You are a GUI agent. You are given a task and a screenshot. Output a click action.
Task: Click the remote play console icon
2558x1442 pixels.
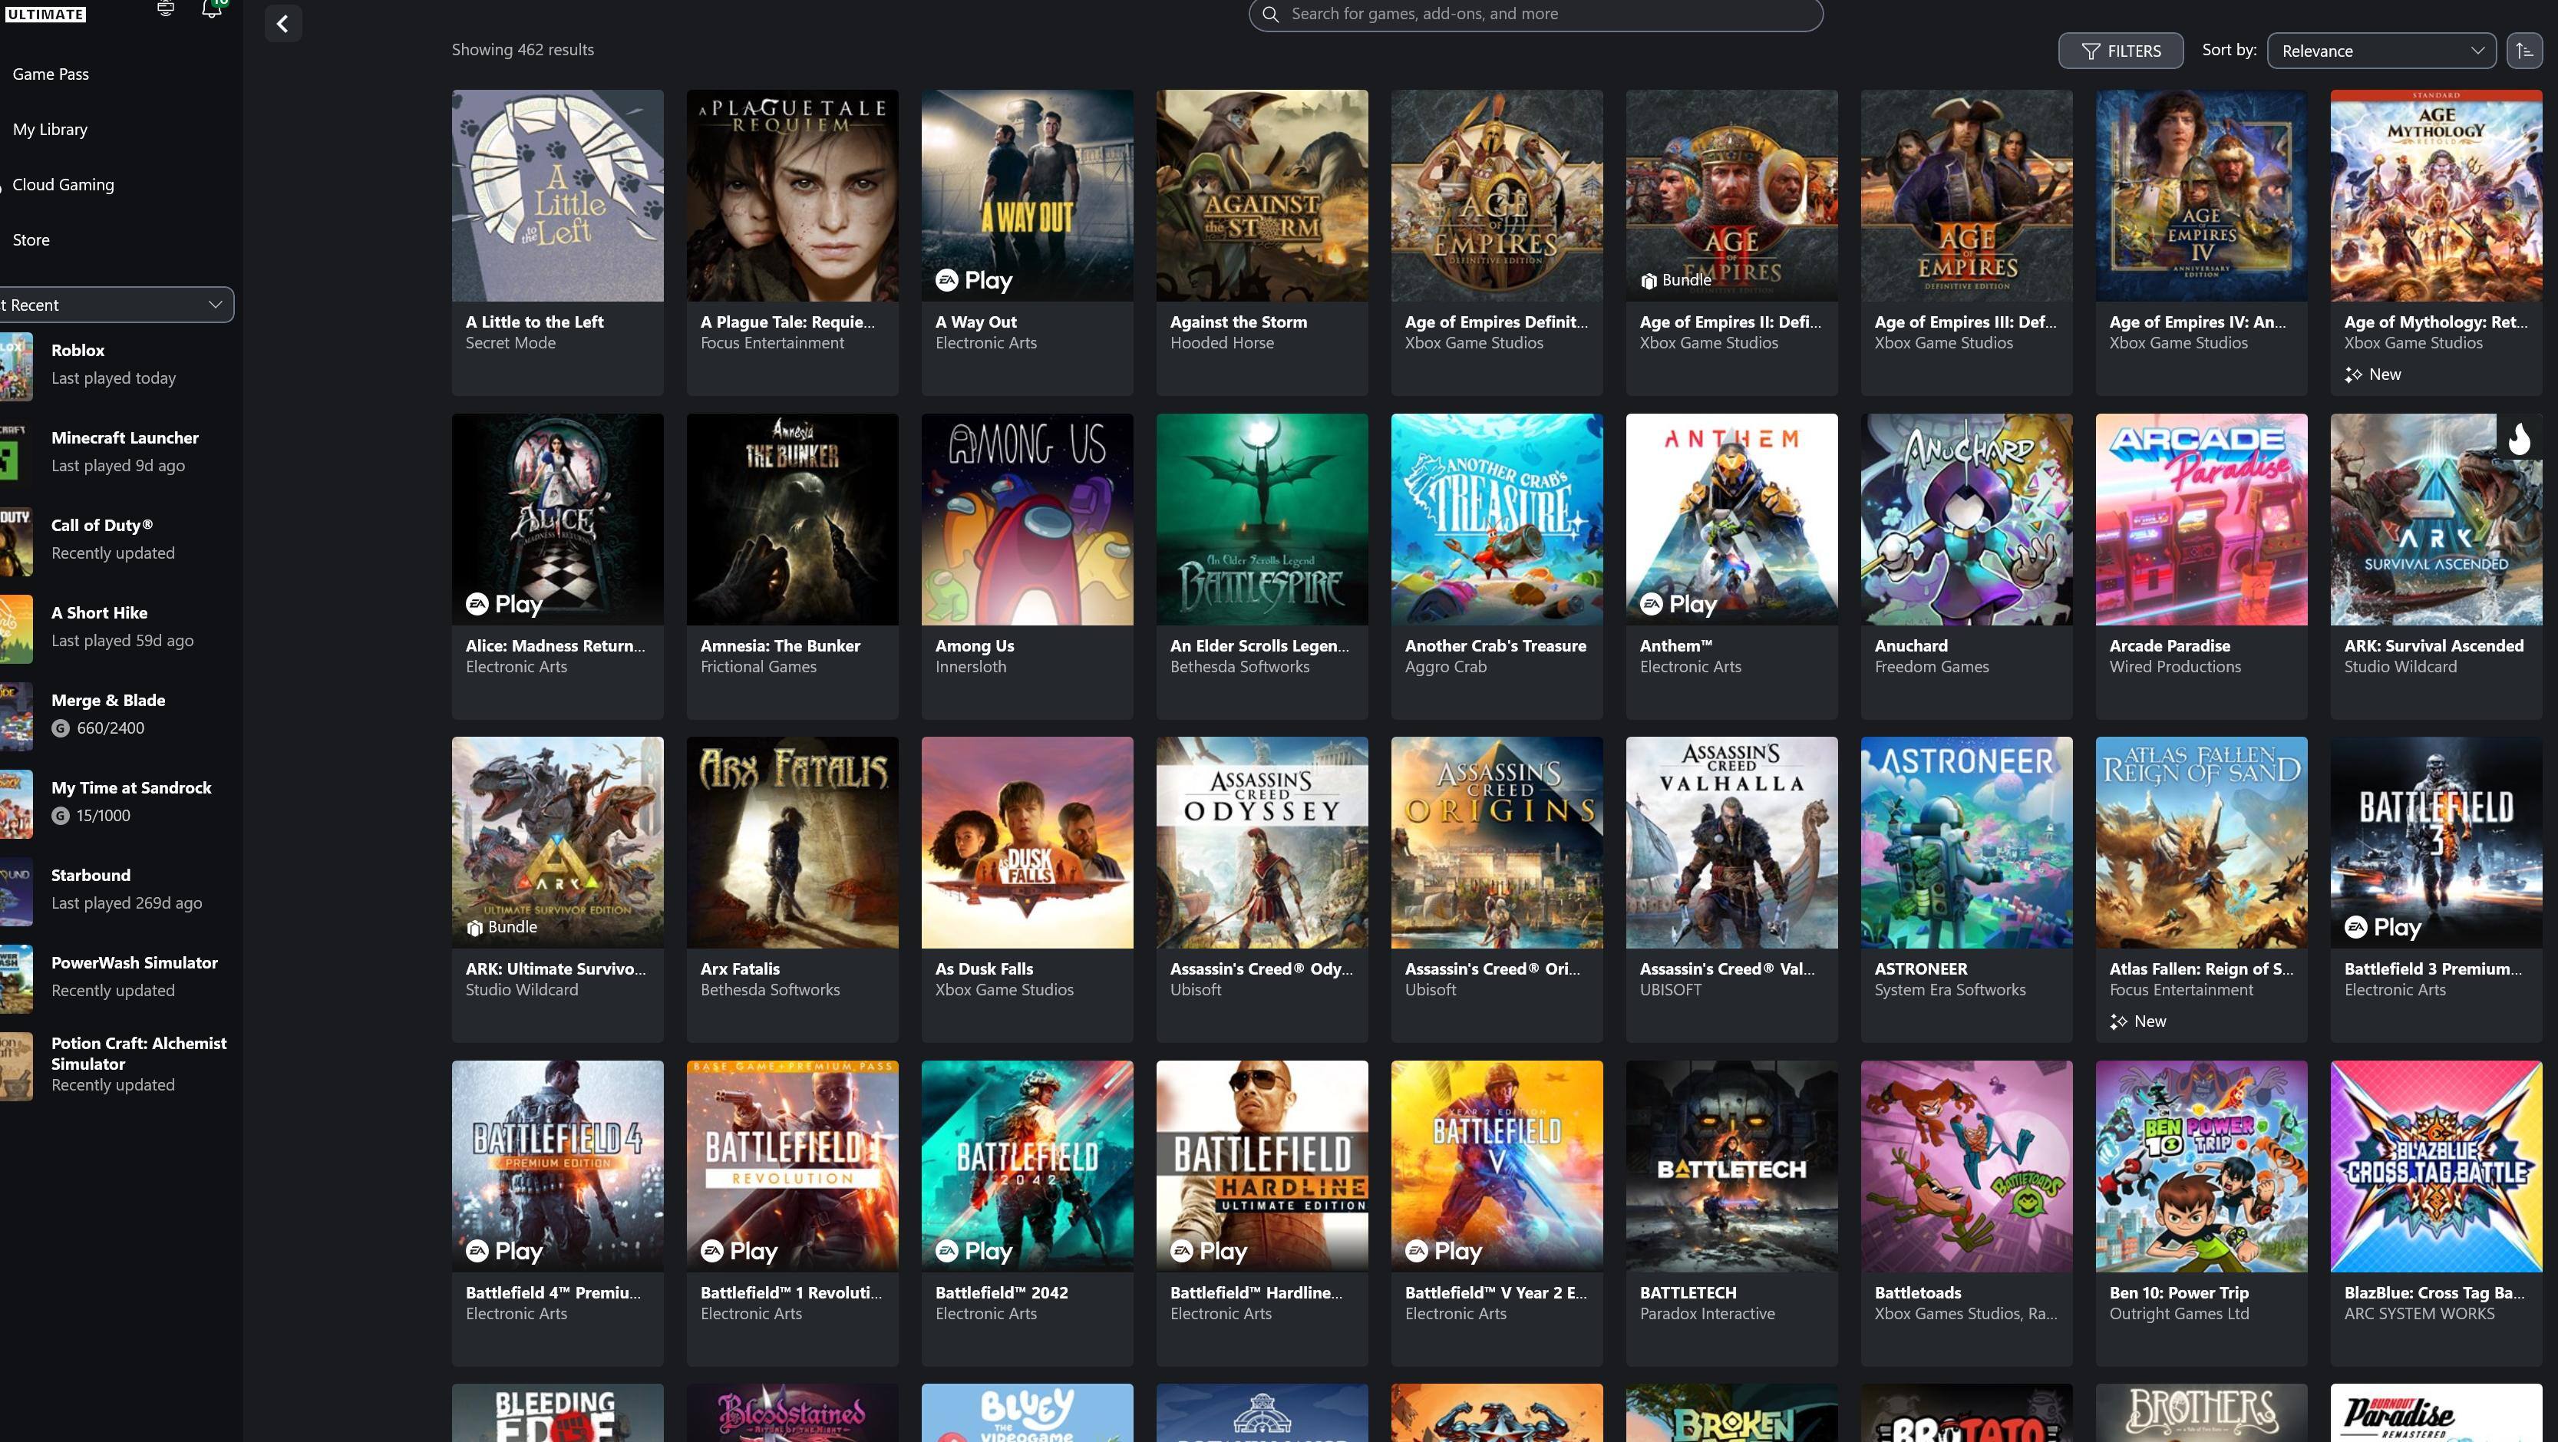coord(166,9)
